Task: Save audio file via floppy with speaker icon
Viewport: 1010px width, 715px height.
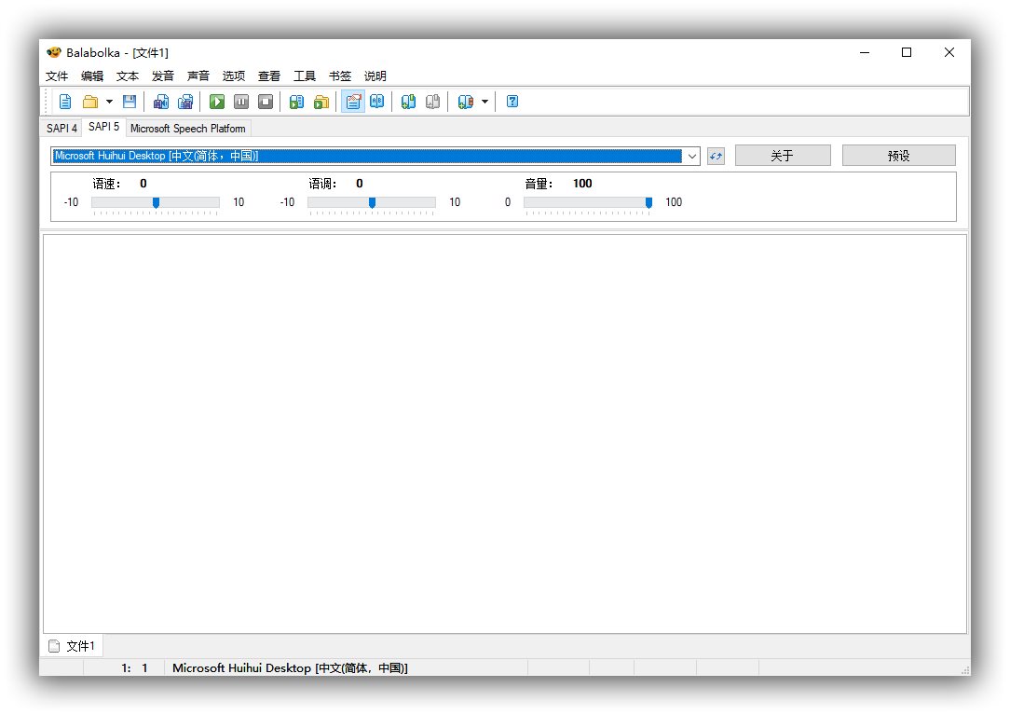Action: point(161,102)
